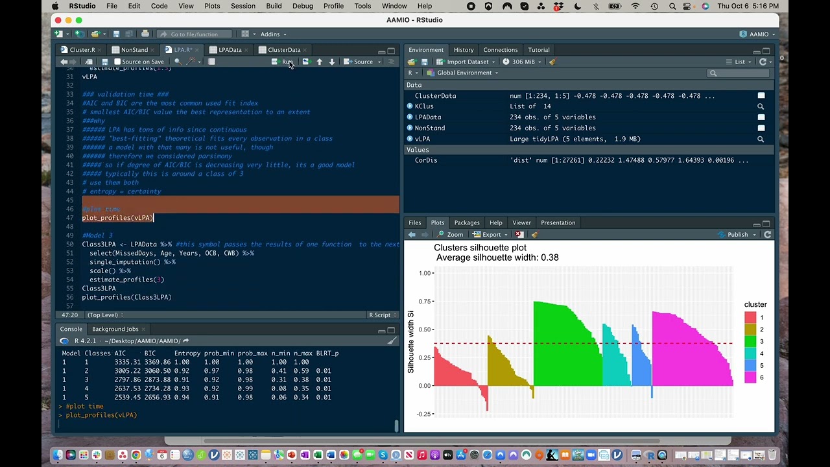
Task: Refresh the Environment pane
Action: 763,62
